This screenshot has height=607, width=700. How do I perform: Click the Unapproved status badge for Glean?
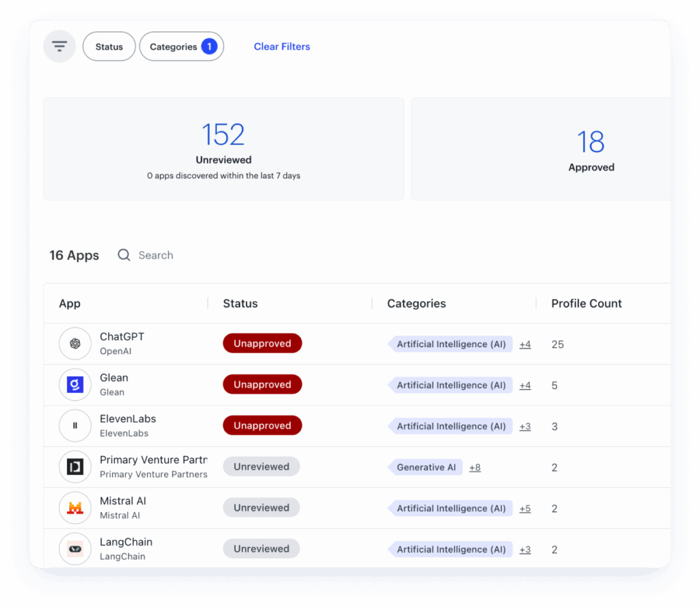pos(262,385)
